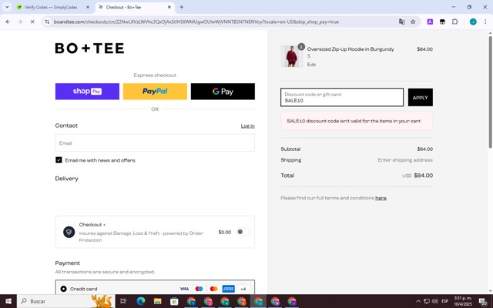The height and width of the screenshot is (308, 493).
Task: Show the +4 additional card types
Action: (x=243, y=289)
